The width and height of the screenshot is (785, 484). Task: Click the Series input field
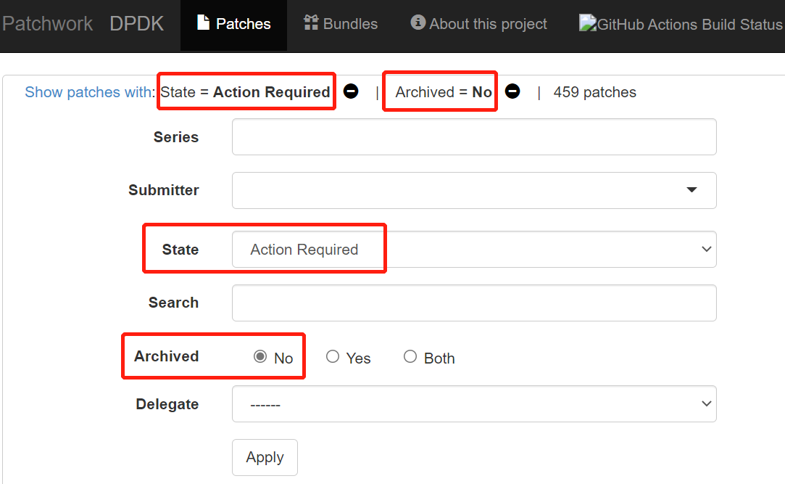coord(474,136)
